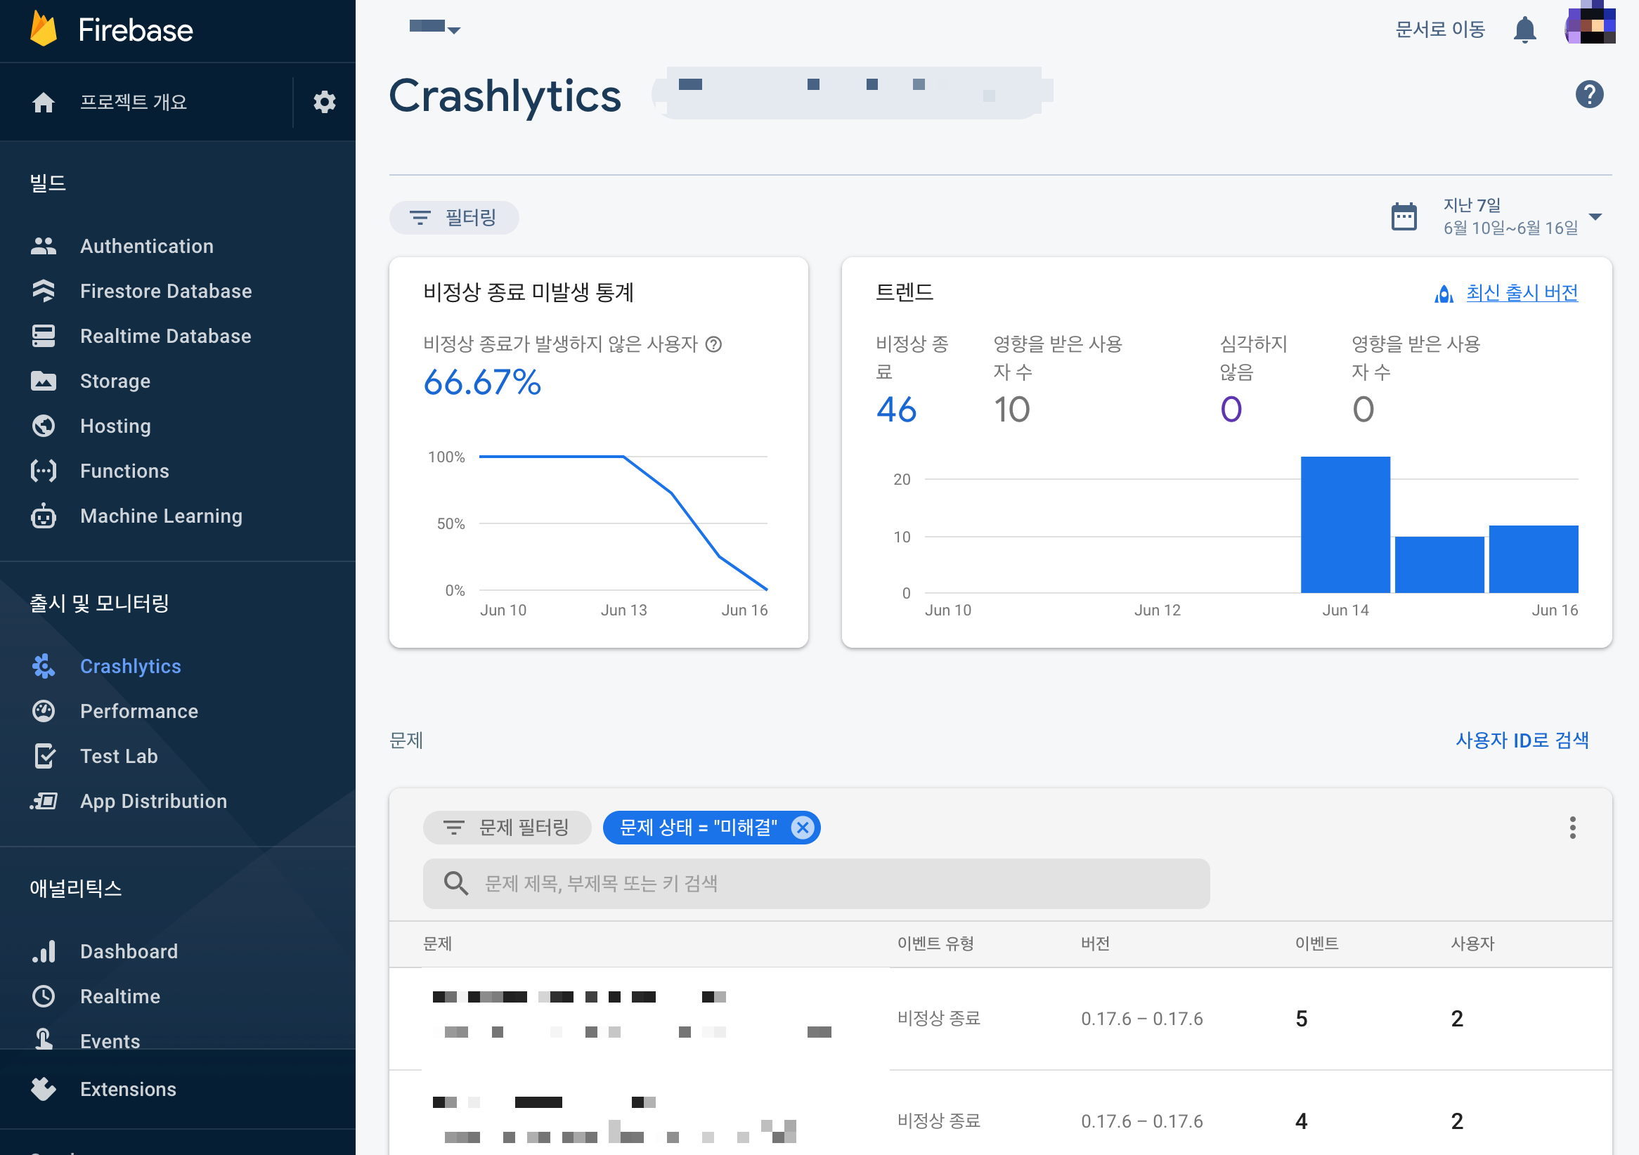
Task: Click the 이벤트 column header
Action: [1316, 943]
